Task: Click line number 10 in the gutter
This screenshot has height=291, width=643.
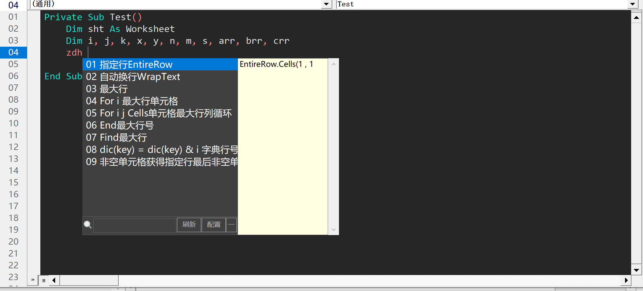Action: 13,123
